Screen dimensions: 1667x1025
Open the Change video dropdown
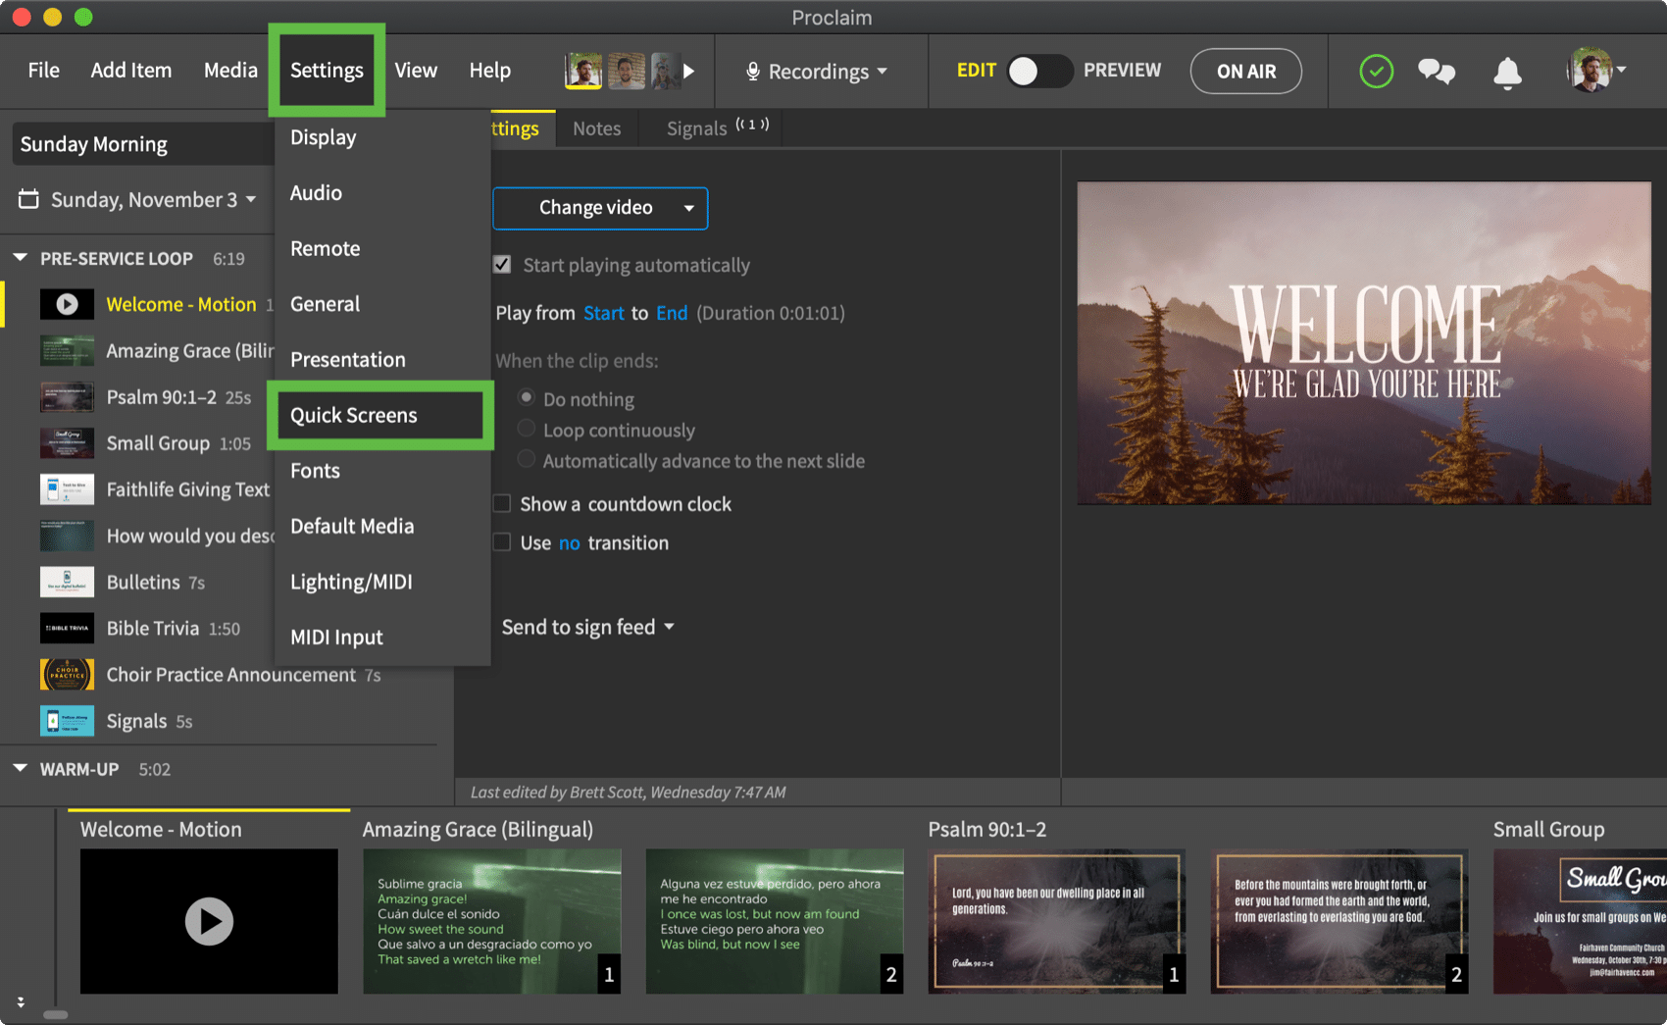600,208
